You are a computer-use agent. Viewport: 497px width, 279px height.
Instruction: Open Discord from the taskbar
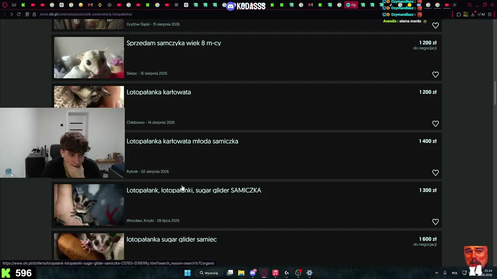(x=253, y=273)
